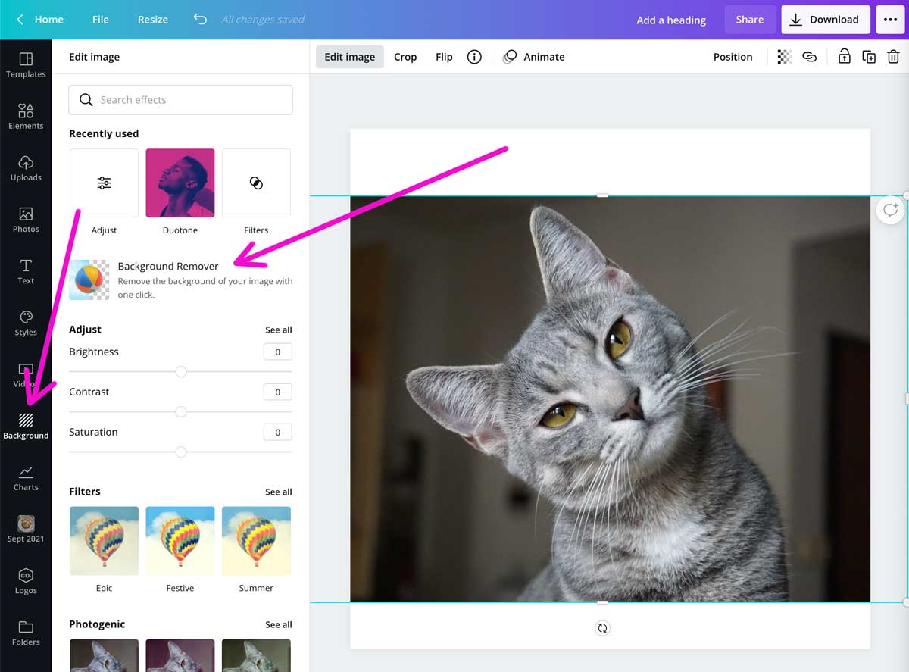
Task: Open the File menu
Action: pyautogui.click(x=100, y=20)
